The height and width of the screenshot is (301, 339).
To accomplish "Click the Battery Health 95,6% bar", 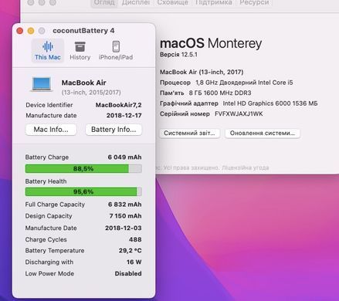I will [83, 192].
